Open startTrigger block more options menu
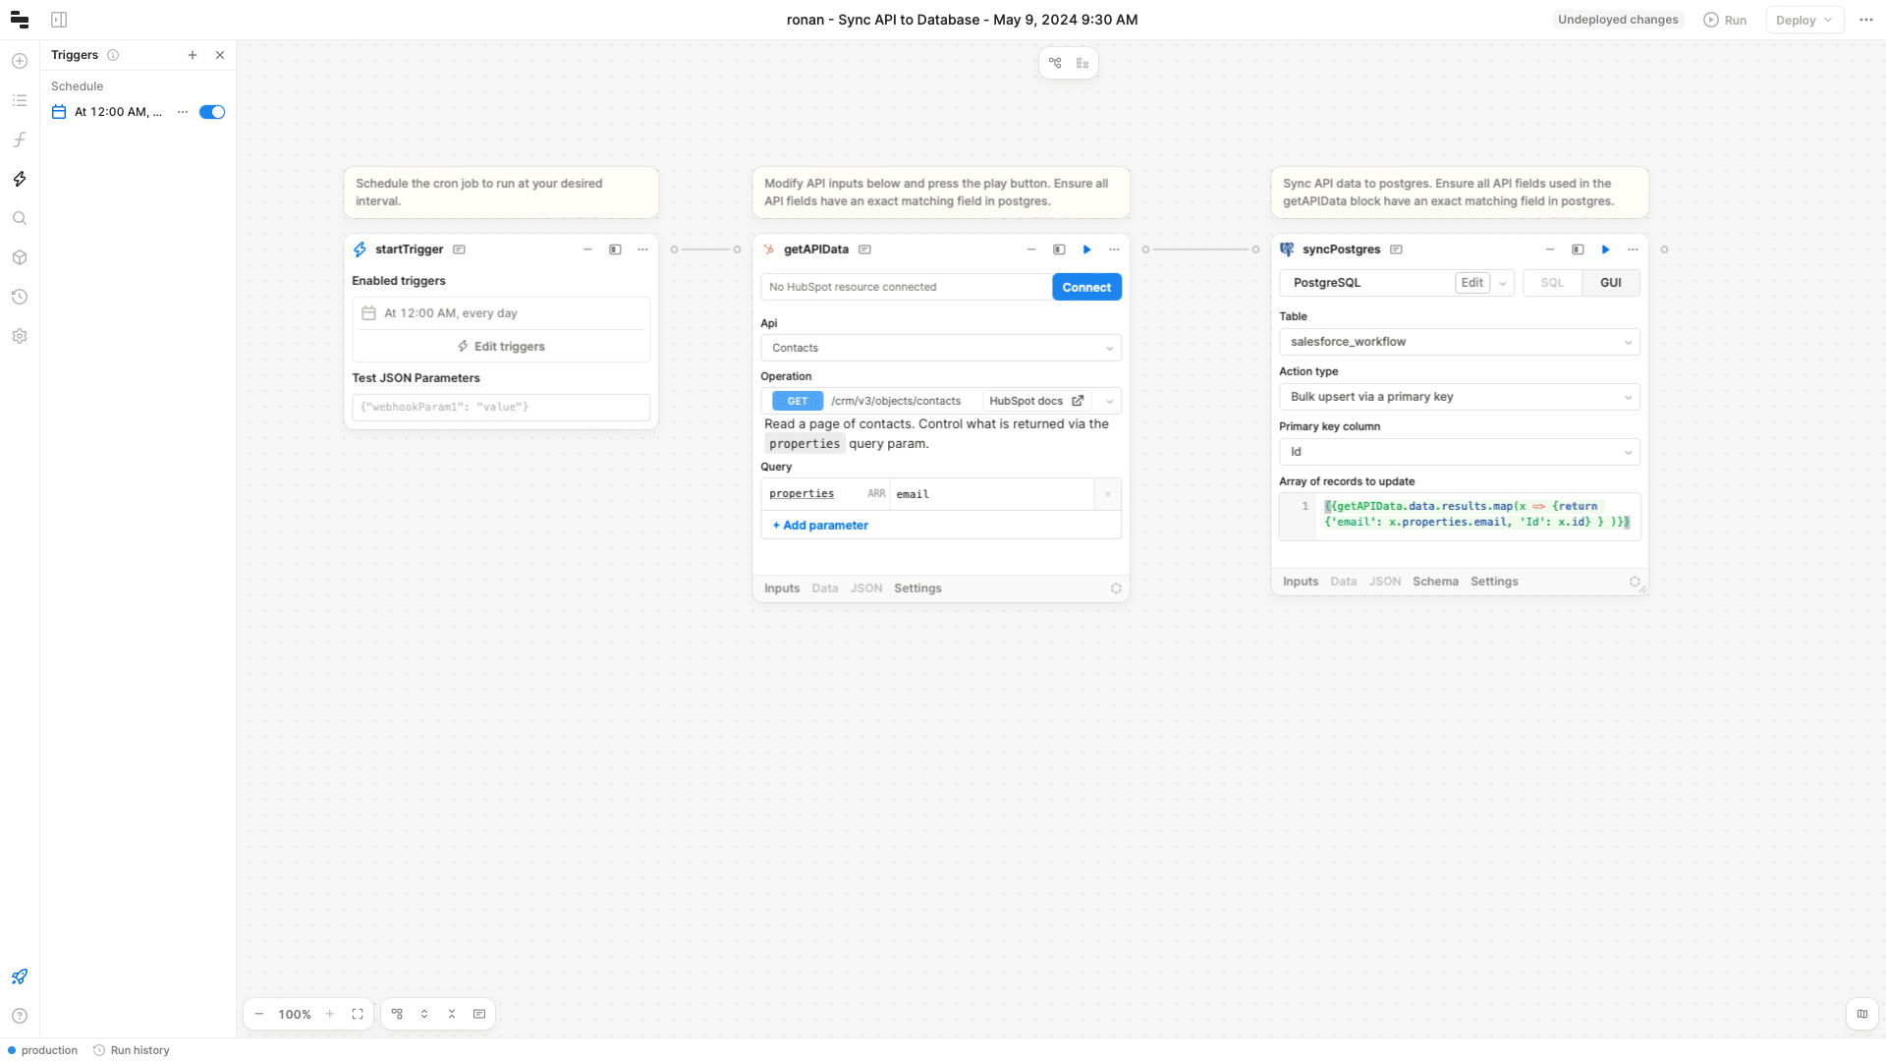1886x1061 pixels. [x=642, y=250]
